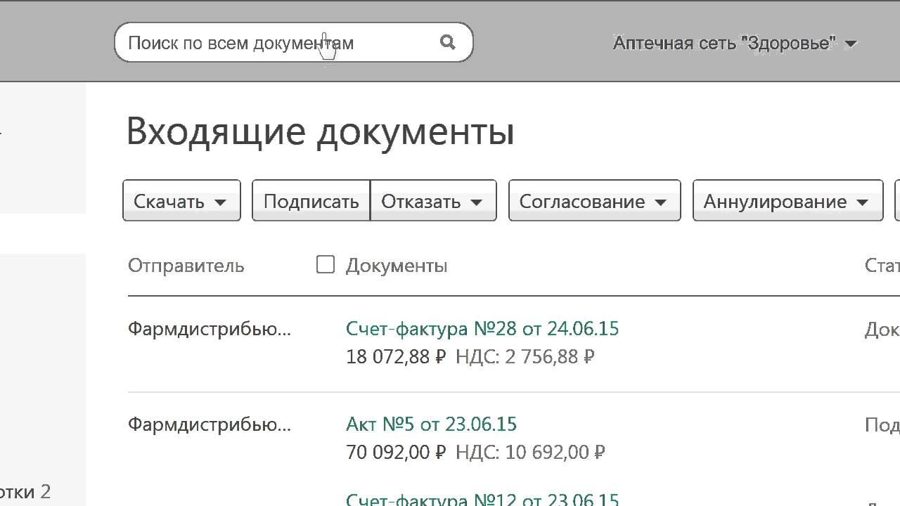The width and height of the screenshot is (900, 506).
Task: Click the Документы column header label
Action: 397,266
